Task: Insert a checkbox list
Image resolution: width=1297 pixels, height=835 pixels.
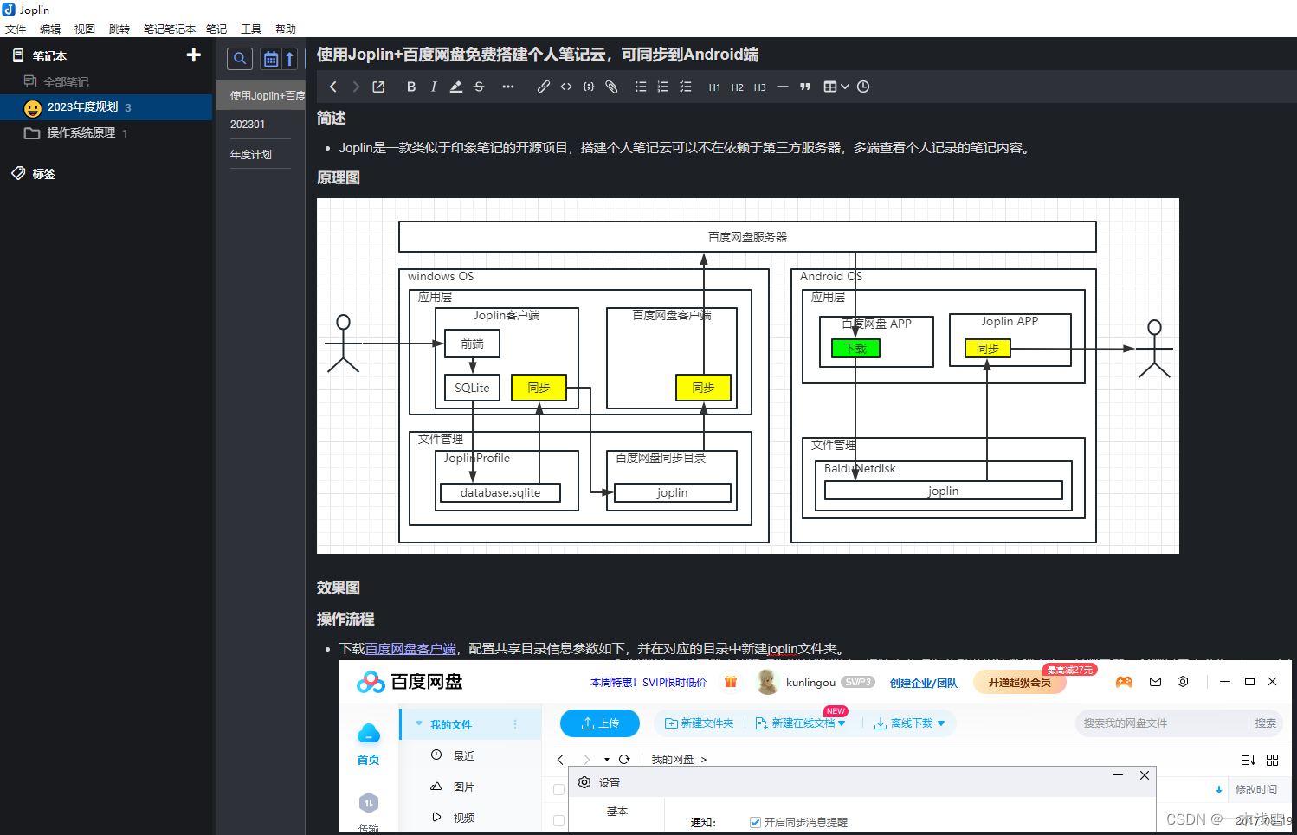Action: point(683,87)
